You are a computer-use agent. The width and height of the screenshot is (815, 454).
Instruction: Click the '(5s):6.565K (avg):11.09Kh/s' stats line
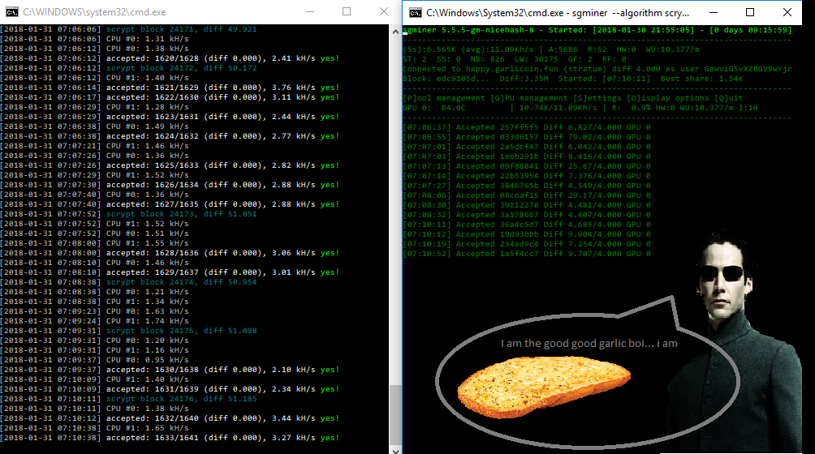point(551,49)
